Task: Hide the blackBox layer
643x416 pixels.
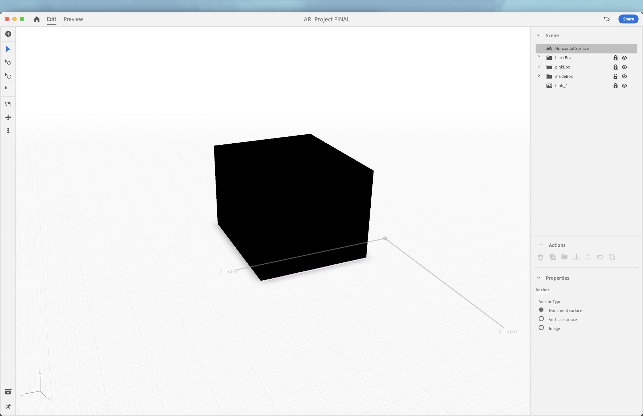Action: click(x=624, y=58)
